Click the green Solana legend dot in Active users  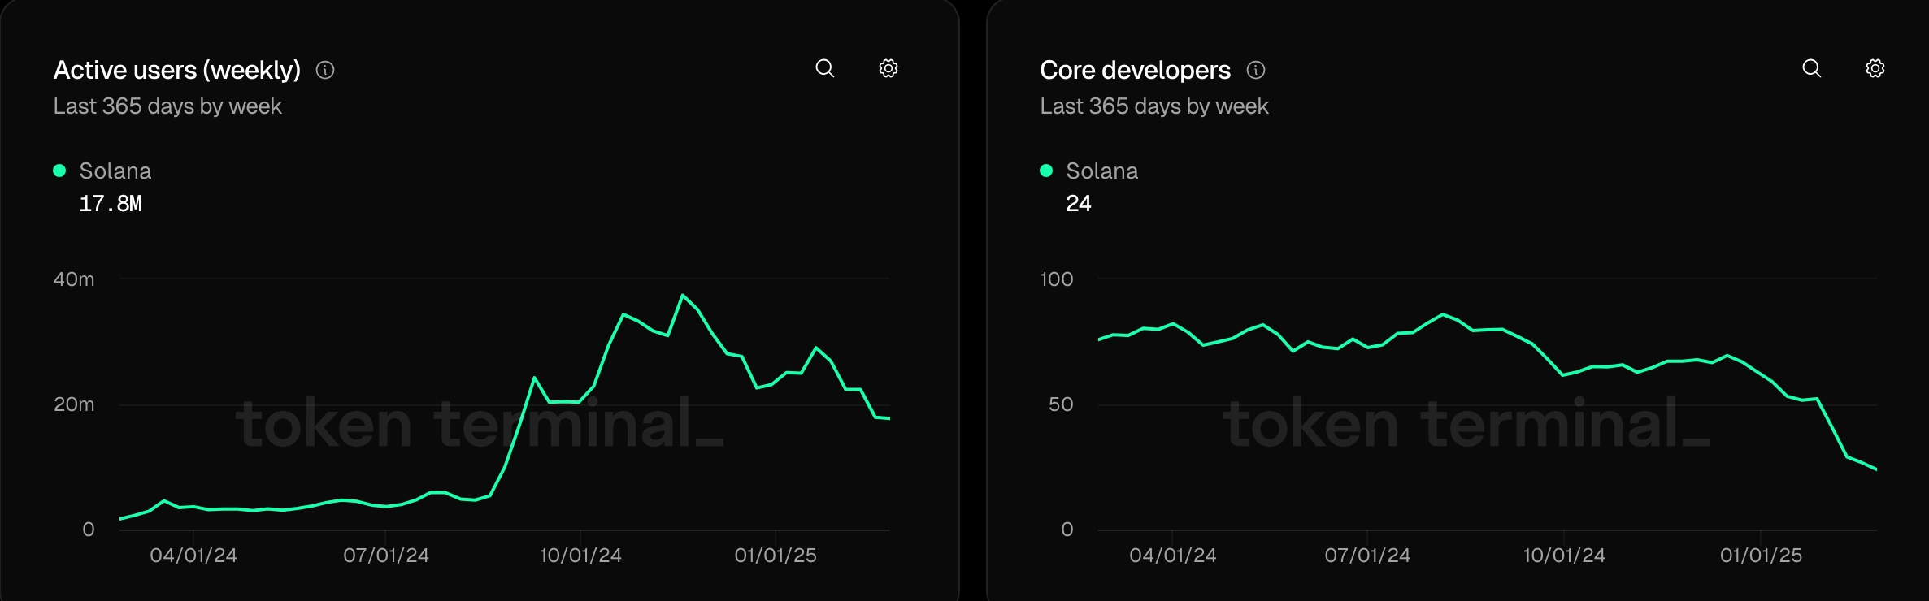pyautogui.click(x=59, y=171)
